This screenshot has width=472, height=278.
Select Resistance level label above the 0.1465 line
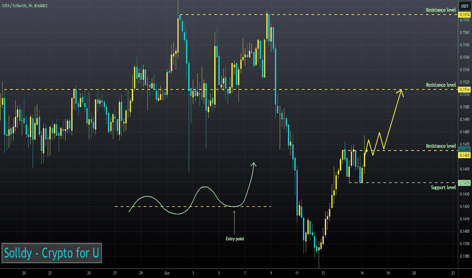click(441, 146)
